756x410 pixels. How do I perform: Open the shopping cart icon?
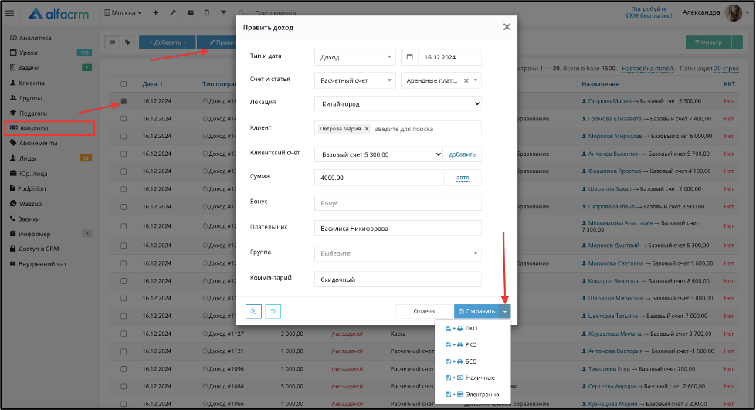click(223, 13)
